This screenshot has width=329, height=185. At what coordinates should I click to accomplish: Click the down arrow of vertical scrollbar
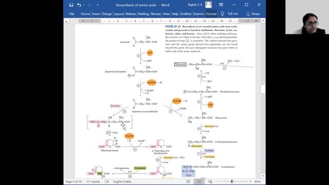pos(263,176)
